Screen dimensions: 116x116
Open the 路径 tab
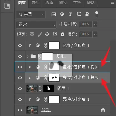pos(63,3)
